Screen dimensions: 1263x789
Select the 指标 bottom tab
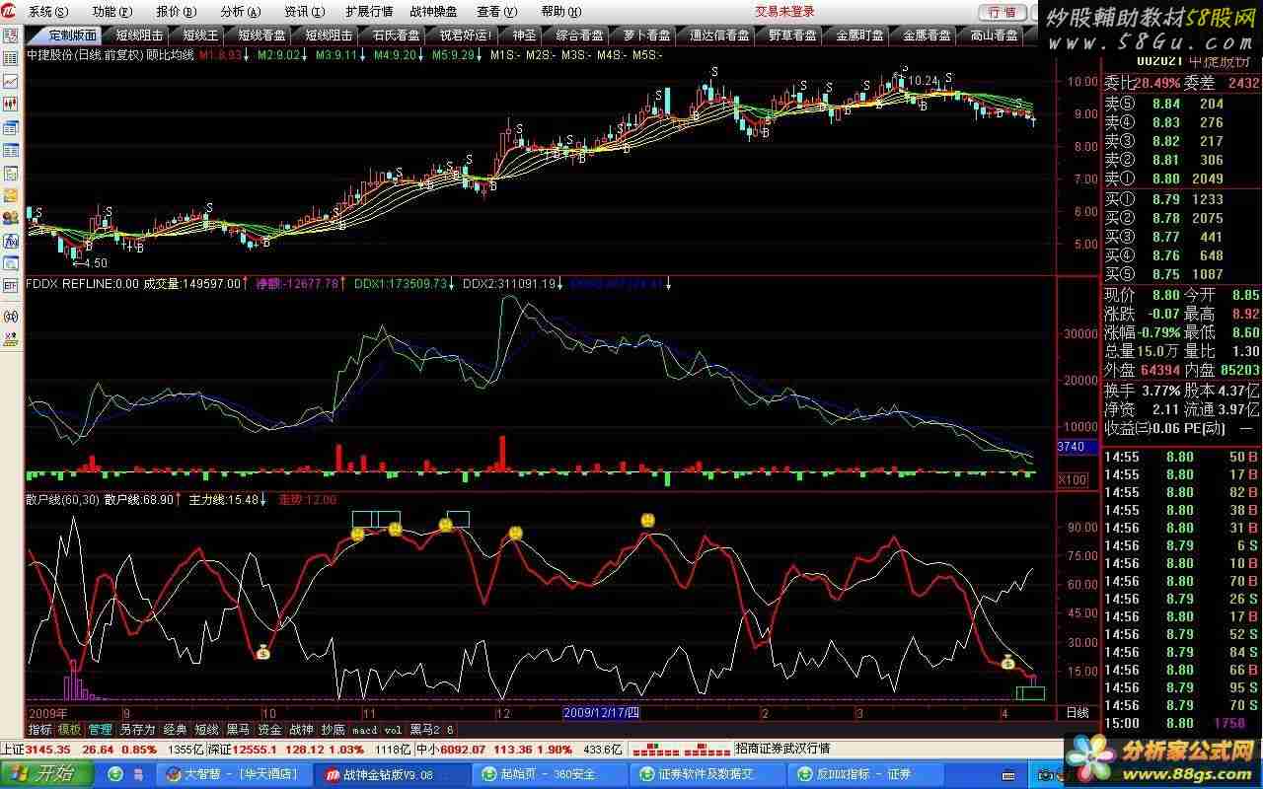click(x=40, y=730)
